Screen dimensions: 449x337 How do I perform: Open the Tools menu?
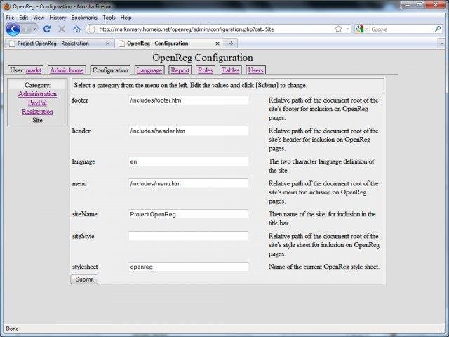[109, 18]
